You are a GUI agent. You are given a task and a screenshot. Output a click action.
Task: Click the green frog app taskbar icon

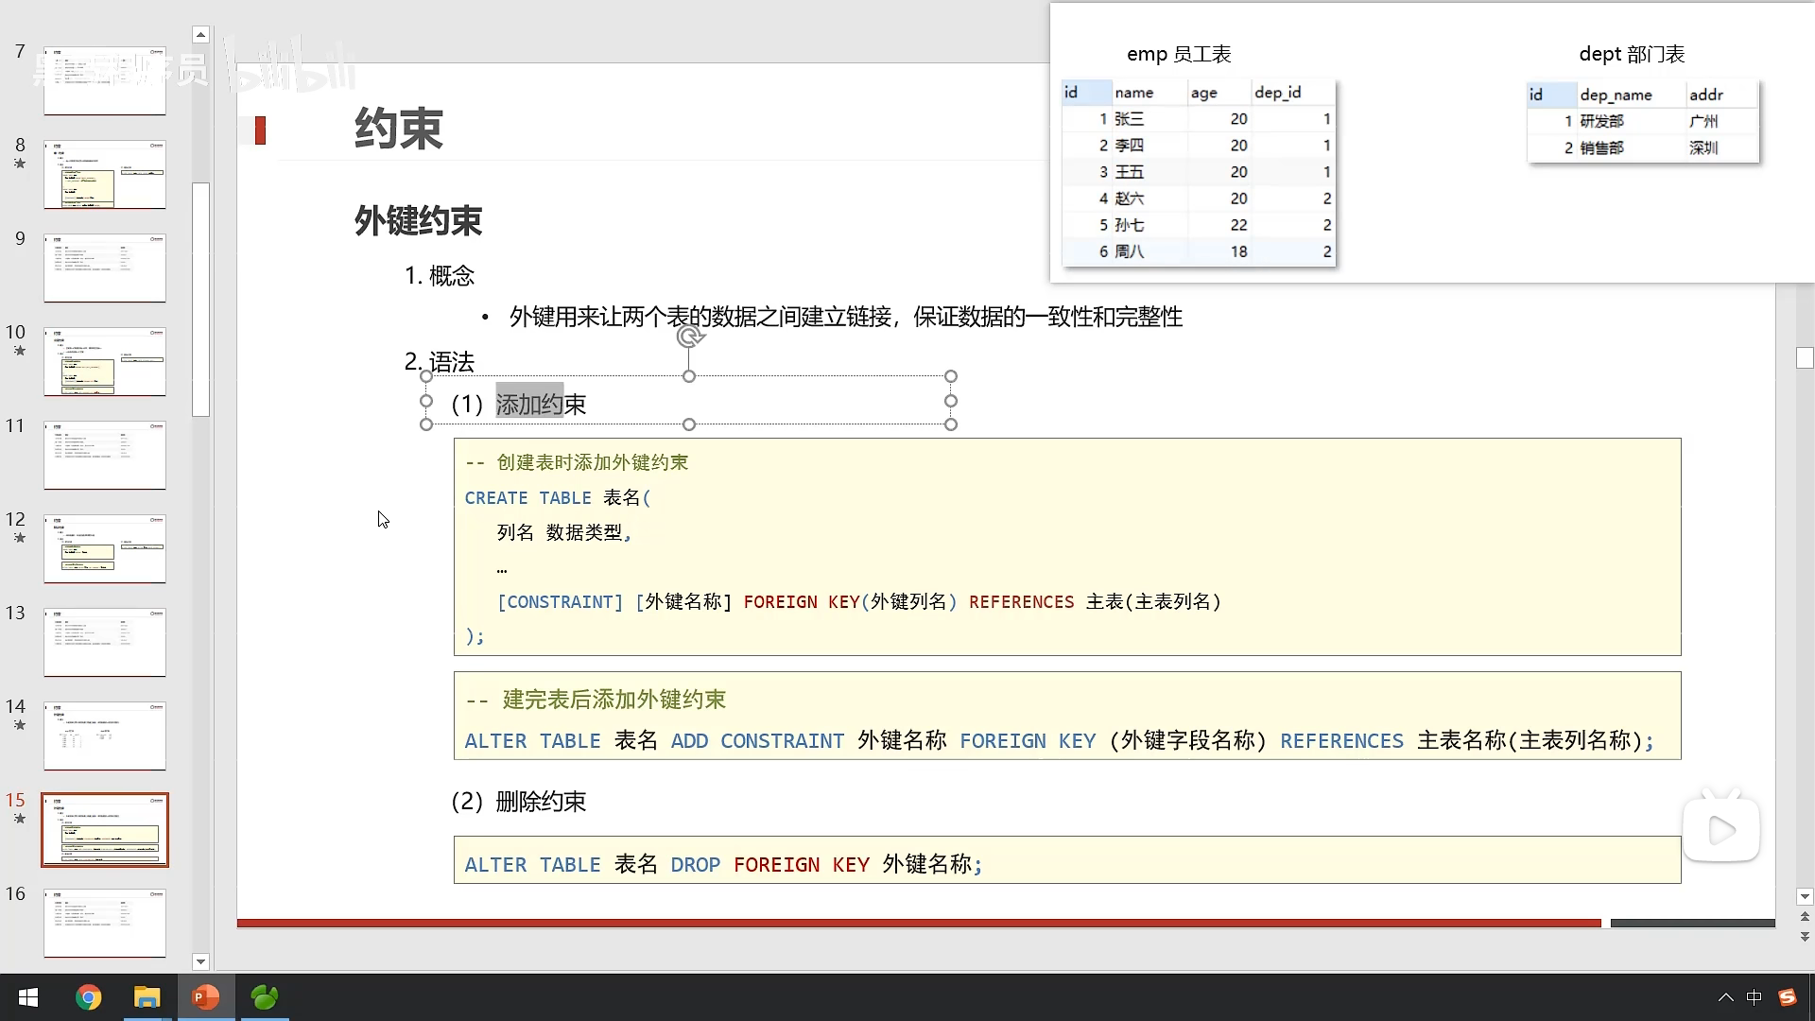(265, 997)
